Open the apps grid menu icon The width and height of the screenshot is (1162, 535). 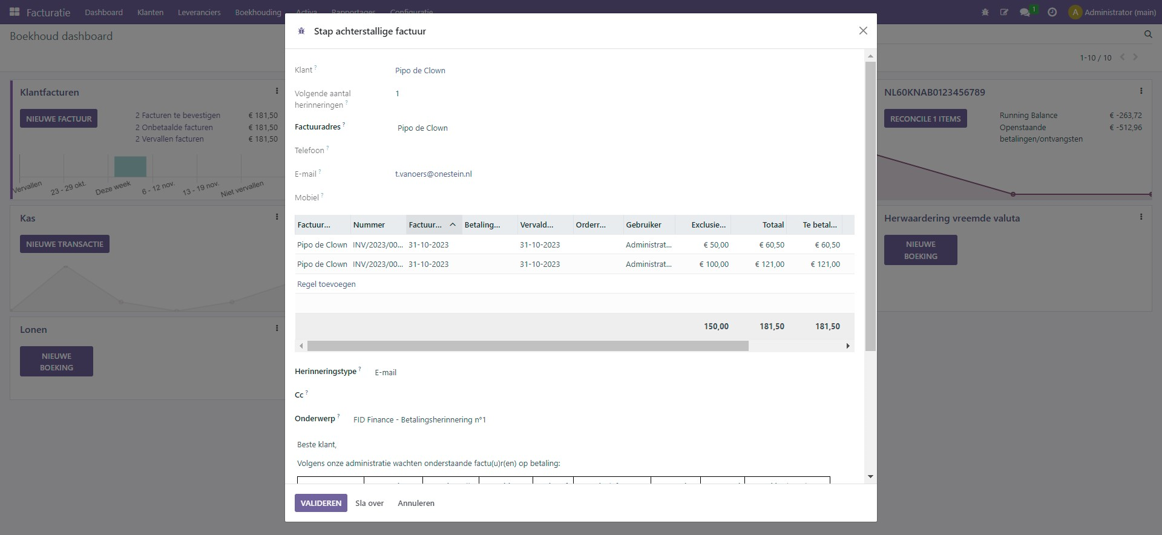coord(15,12)
